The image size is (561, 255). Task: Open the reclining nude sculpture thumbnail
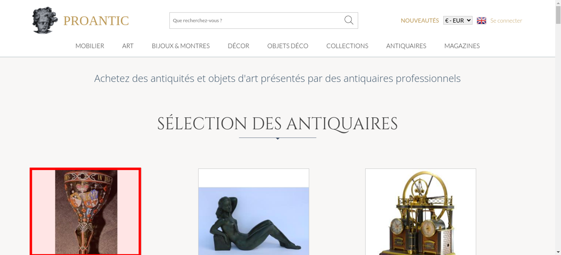(254, 212)
